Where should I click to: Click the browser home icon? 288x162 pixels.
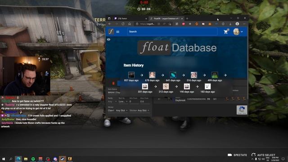click(130, 24)
